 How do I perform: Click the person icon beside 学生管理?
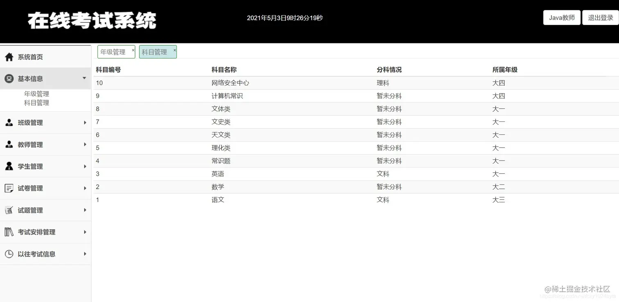9,166
